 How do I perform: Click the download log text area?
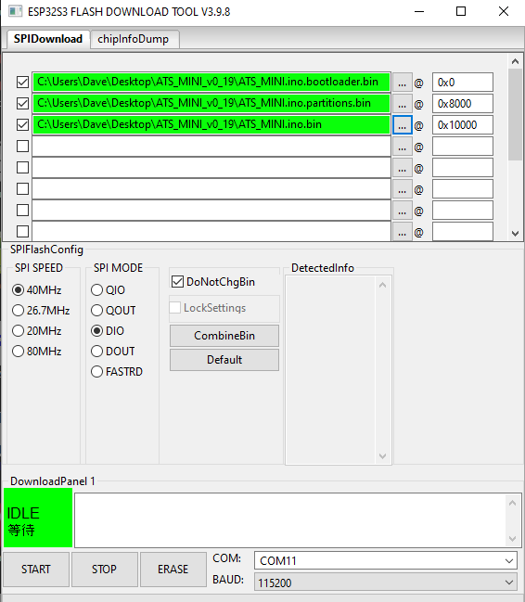pos(290,520)
